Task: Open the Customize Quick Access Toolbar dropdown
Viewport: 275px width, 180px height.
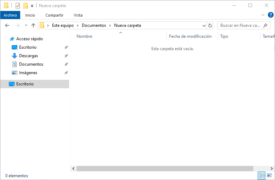Action: [32, 6]
